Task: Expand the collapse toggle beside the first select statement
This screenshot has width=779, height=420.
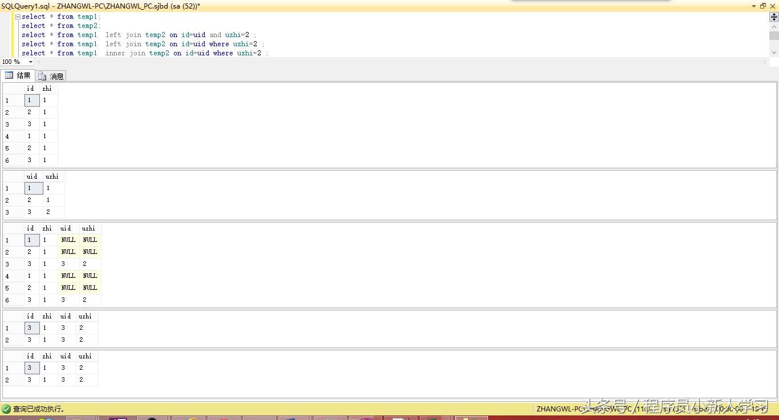Action: (x=18, y=16)
